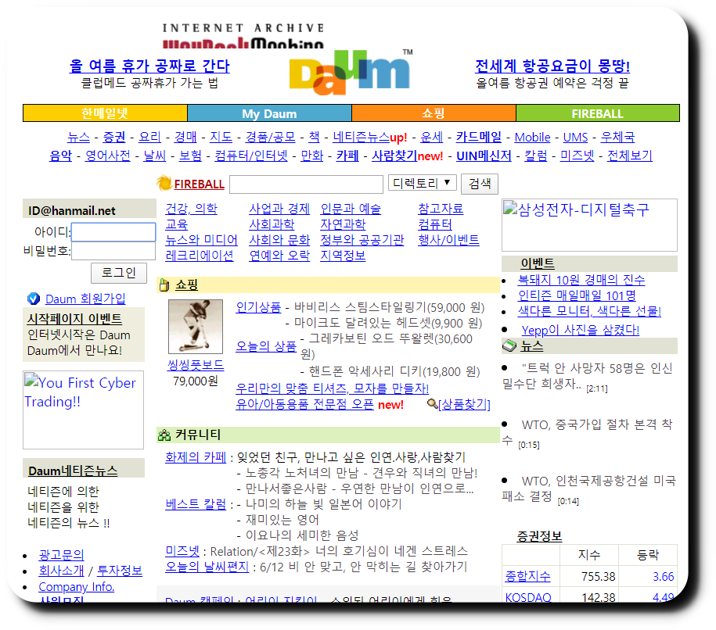The width and height of the screenshot is (716, 630).
Task: Click the Daum logo image
Action: click(351, 72)
